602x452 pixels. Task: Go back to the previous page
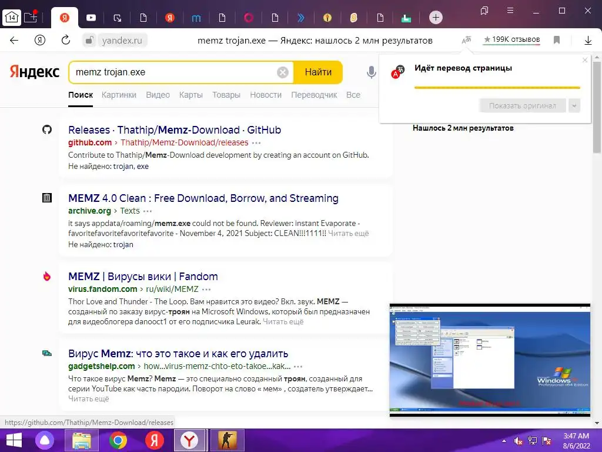(x=14, y=41)
